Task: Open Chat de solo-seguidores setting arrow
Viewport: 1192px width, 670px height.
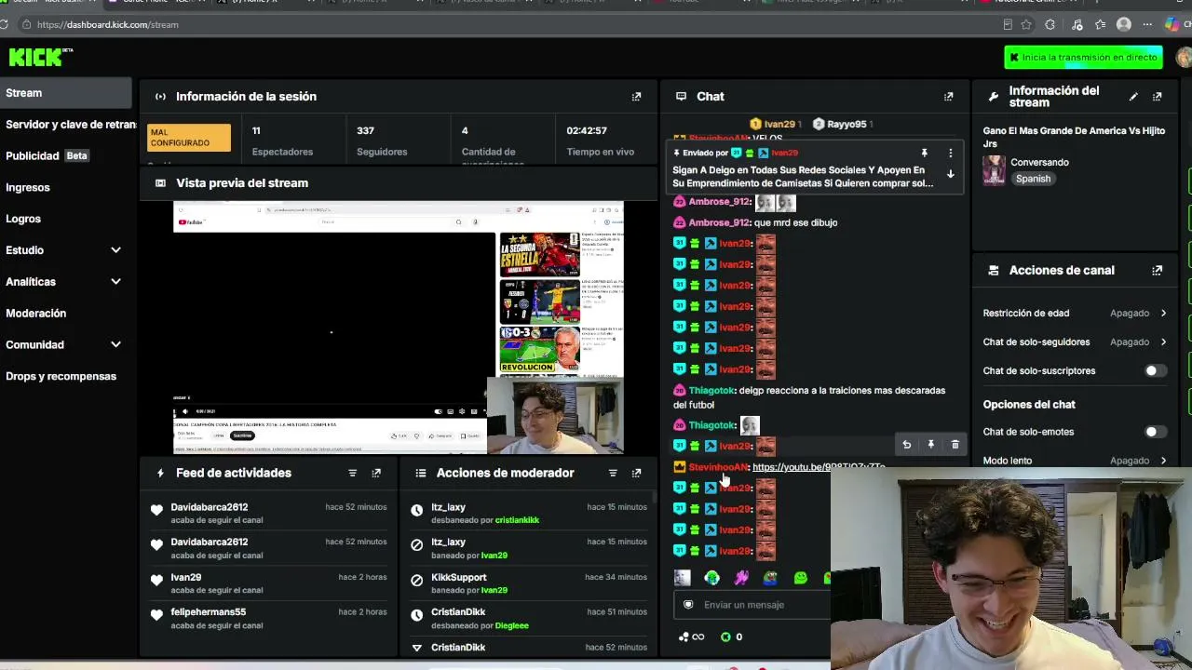Action: (1163, 342)
